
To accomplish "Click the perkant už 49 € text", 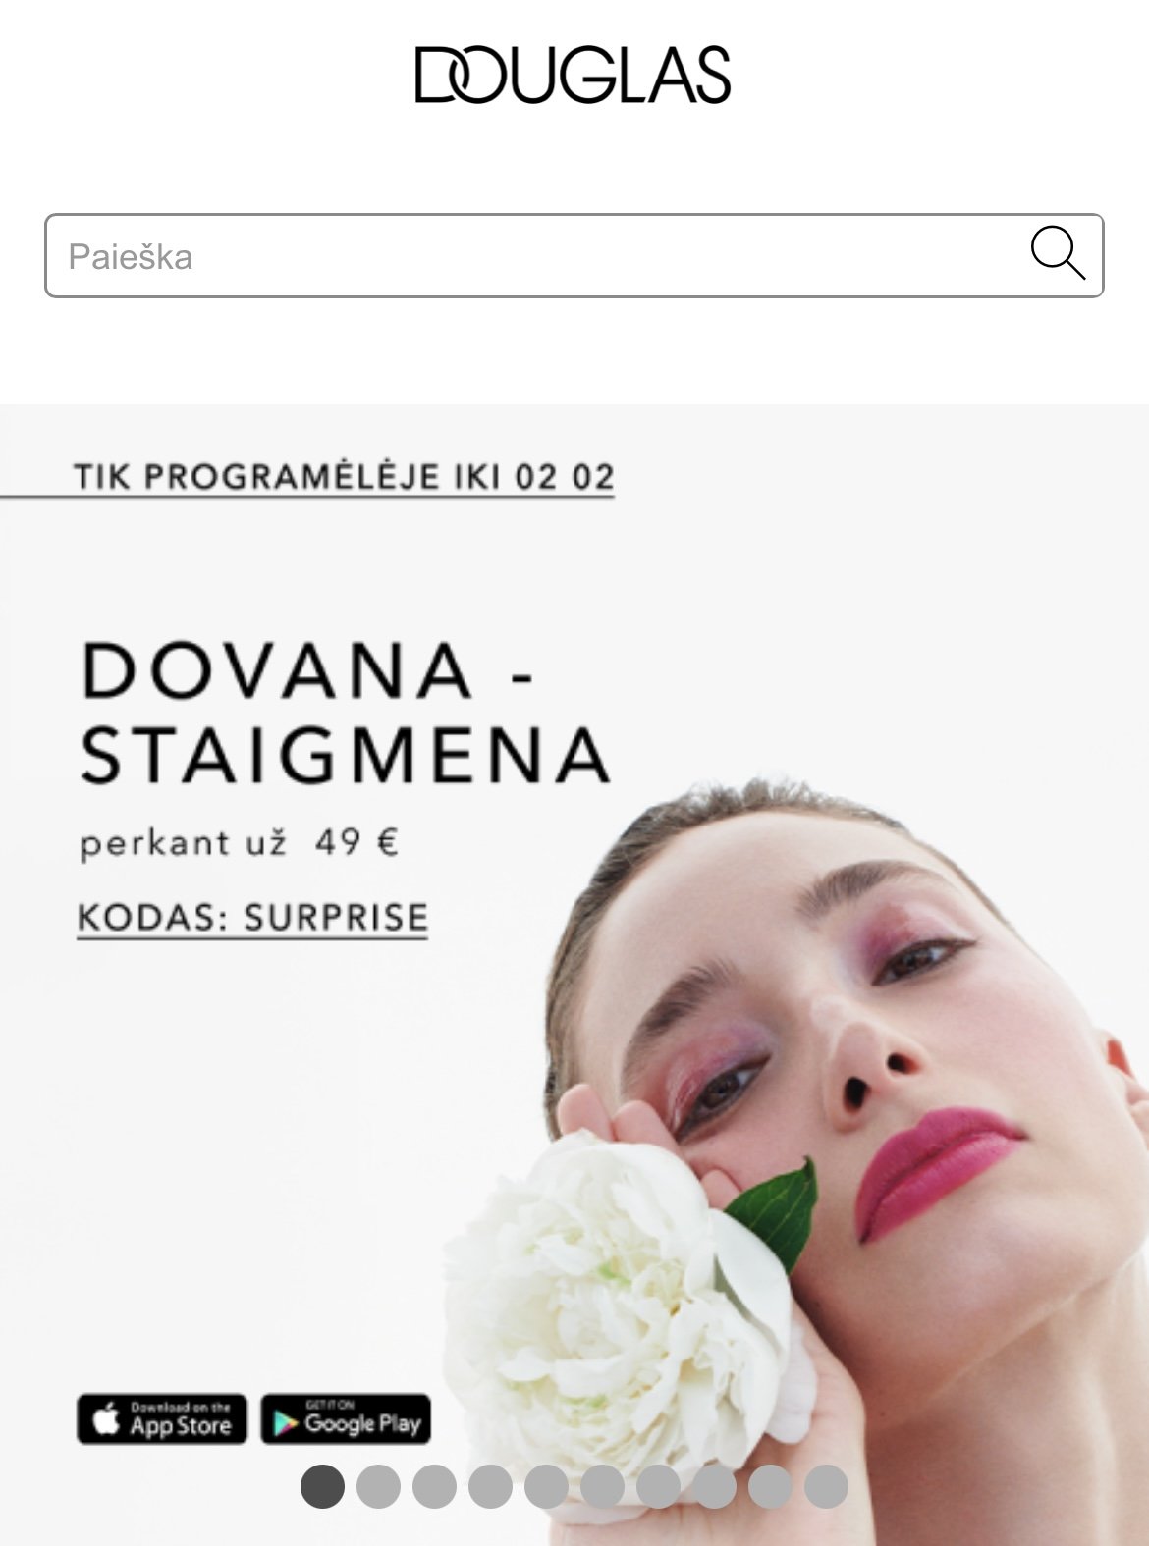I will click(239, 843).
